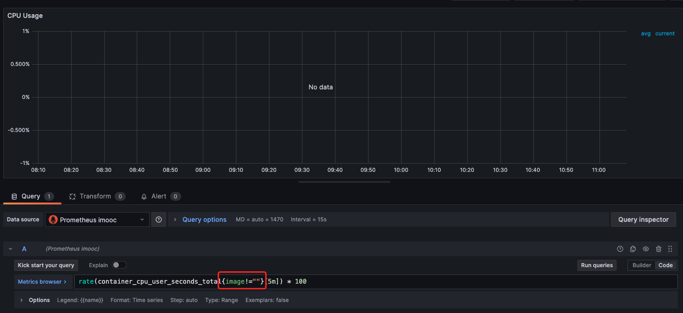This screenshot has width=683, height=313.
Task: Duplicate query A with the copy icon
Action: 633,249
